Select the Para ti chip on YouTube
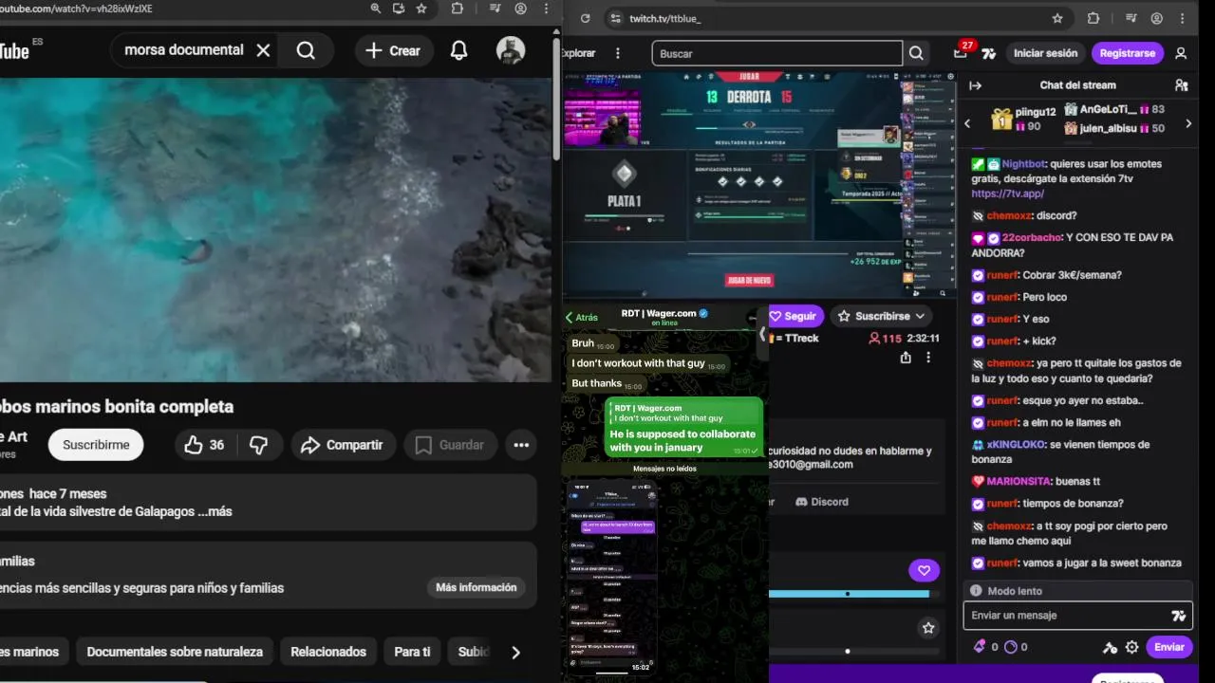Screen dimensions: 1215x683 tap(412, 652)
